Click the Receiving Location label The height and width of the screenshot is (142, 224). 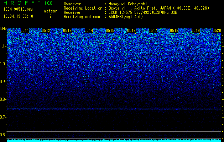point(83,8)
